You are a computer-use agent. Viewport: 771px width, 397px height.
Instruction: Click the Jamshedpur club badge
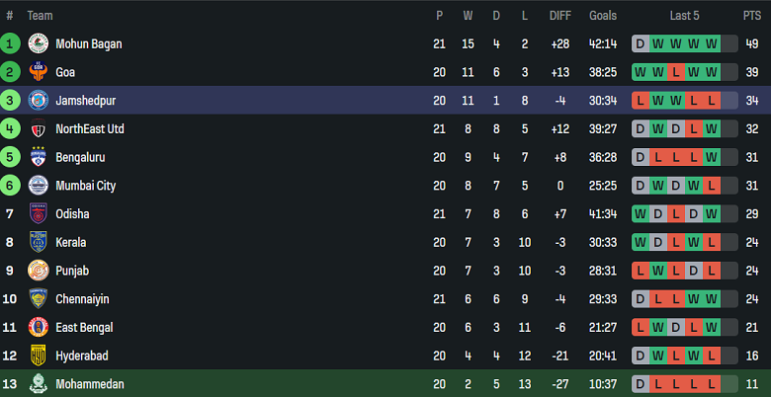tap(39, 101)
